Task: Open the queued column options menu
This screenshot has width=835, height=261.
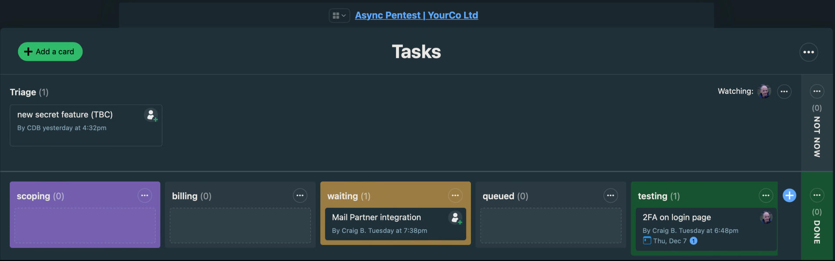Action: coord(611,195)
